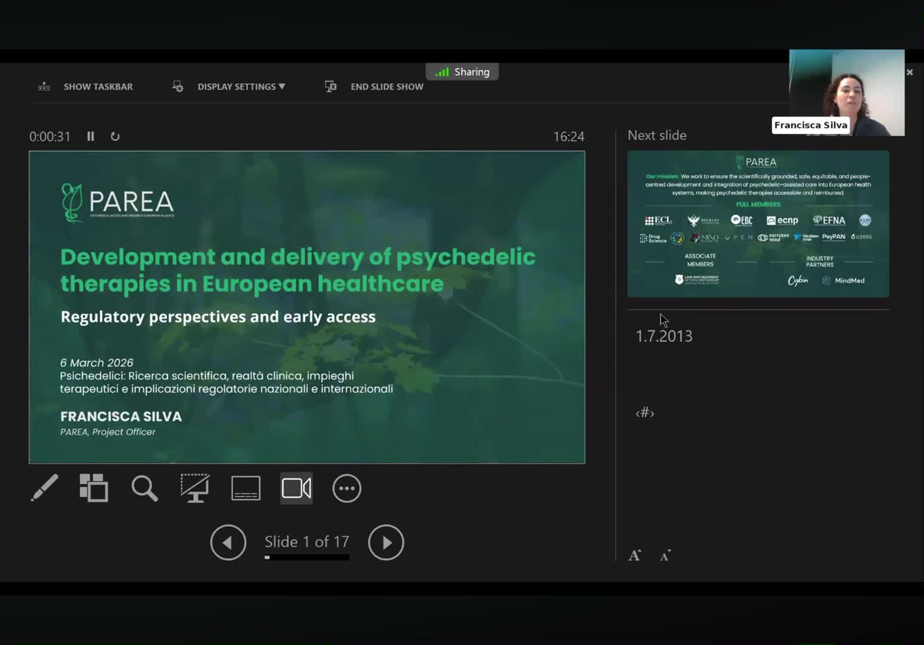
Task: Click the slide progress bar
Action: click(x=307, y=557)
